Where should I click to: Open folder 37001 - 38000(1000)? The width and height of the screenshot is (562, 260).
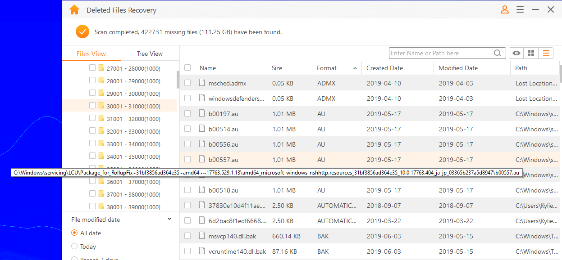click(x=133, y=194)
